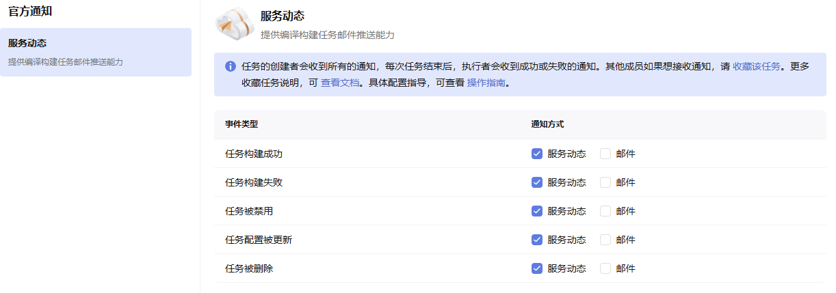Click the 通知方式 column header
The image size is (836, 293).
coord(547,124)
